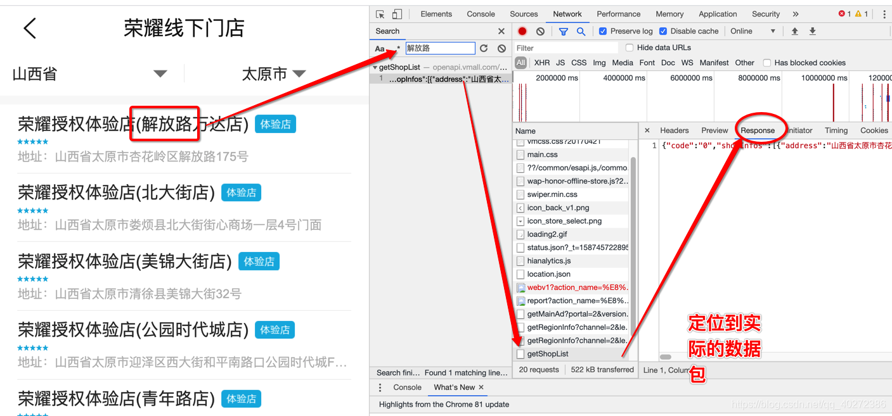The height and width of the screenshot is (416, 892).
Task: Open the Performance tab
Action: pyautogui.click(x=618, y=14)
